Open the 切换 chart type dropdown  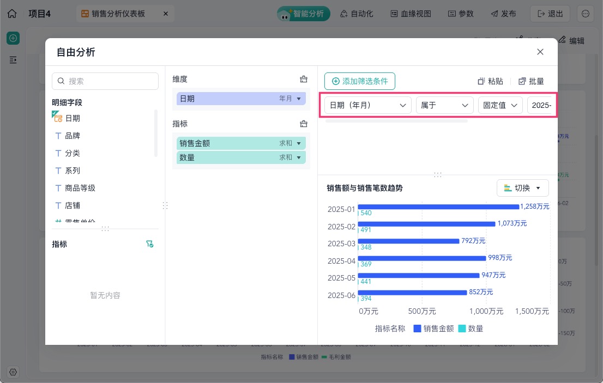523,189
